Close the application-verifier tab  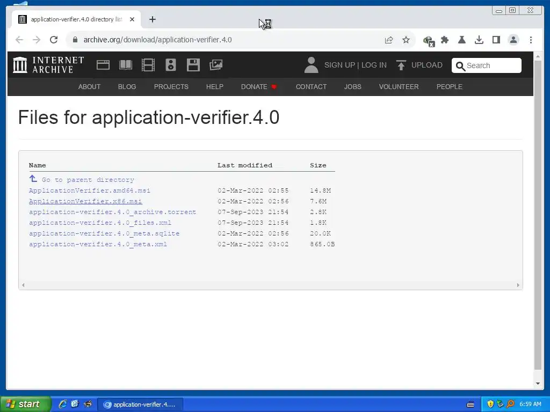tap(132, 19)
